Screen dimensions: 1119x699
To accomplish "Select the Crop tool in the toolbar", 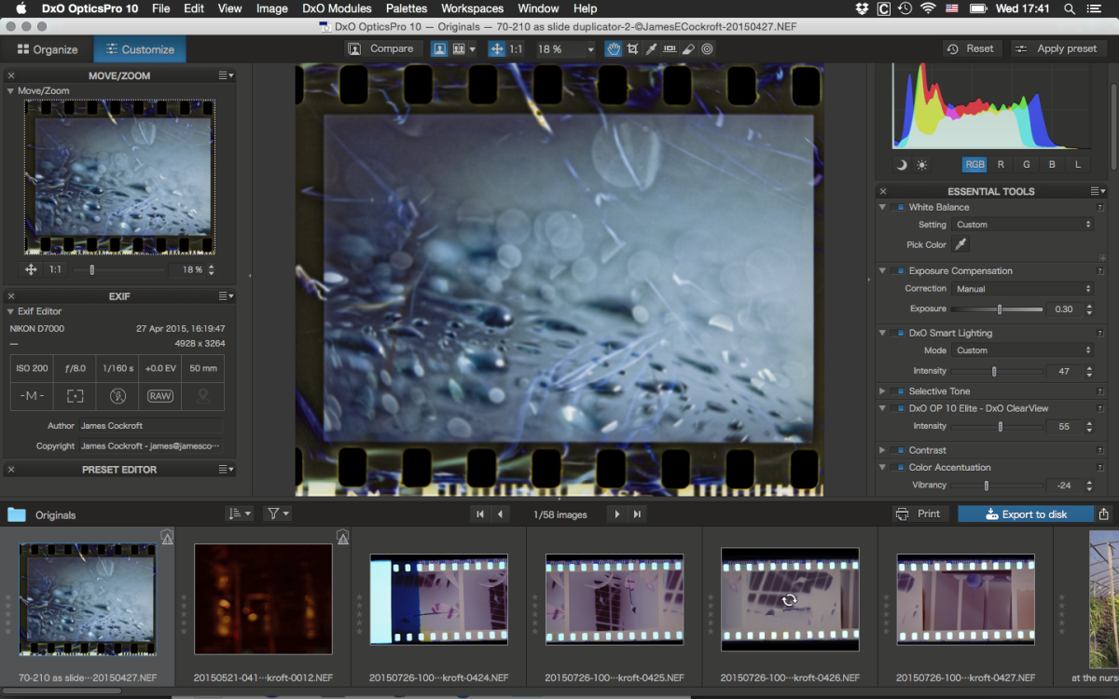I will pos(633,48).
